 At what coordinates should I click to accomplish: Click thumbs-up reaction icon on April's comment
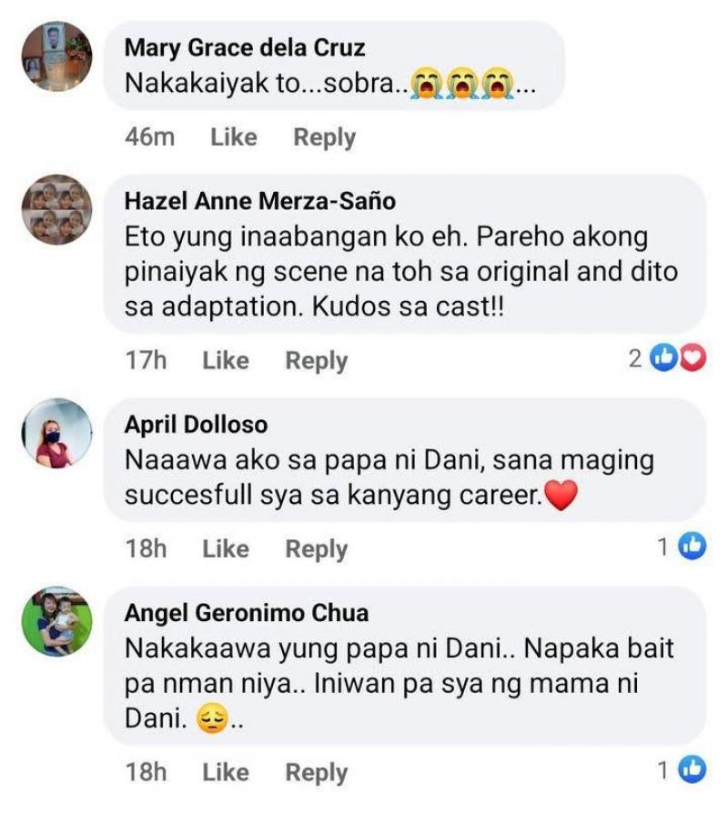[693, 547]
